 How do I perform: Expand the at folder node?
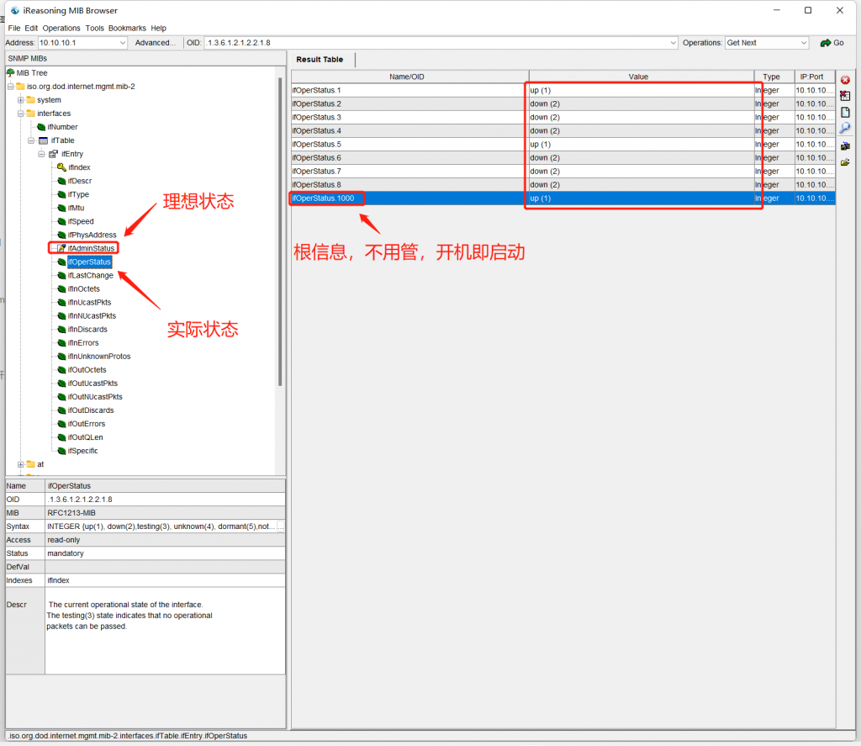[x=21, y=464]
